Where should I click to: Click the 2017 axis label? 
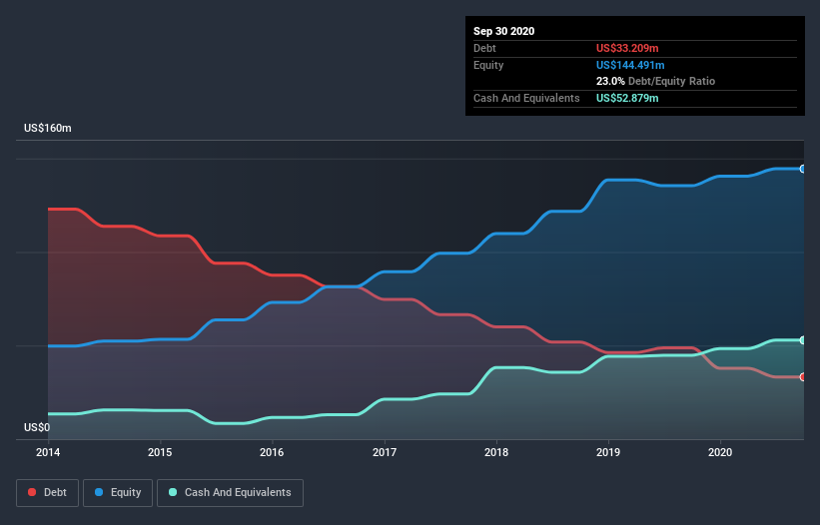click(385, 452)
